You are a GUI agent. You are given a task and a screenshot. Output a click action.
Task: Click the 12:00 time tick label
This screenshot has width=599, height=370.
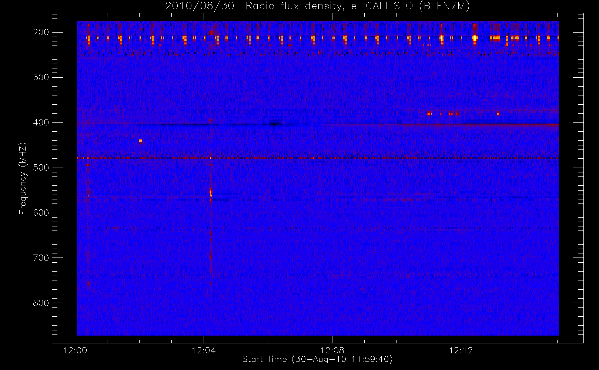click(x=76, y=350)
